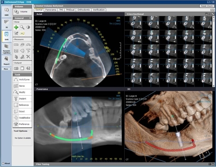Open the Implant task submenu

22,99
